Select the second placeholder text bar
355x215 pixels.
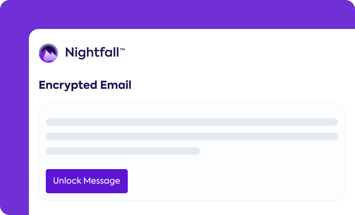pos(192,136)
